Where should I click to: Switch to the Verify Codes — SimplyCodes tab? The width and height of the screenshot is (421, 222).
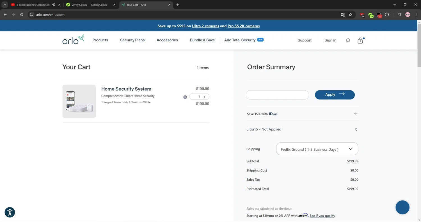click(89, 5)
